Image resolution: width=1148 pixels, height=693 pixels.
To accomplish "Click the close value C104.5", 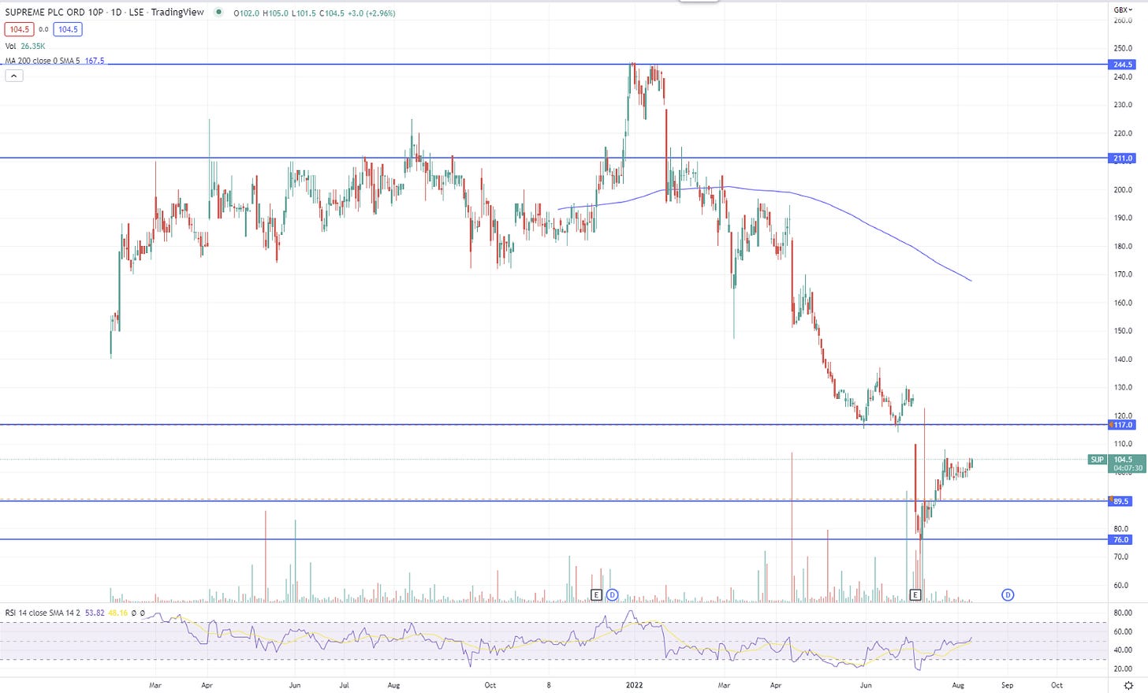I will 333,13.
